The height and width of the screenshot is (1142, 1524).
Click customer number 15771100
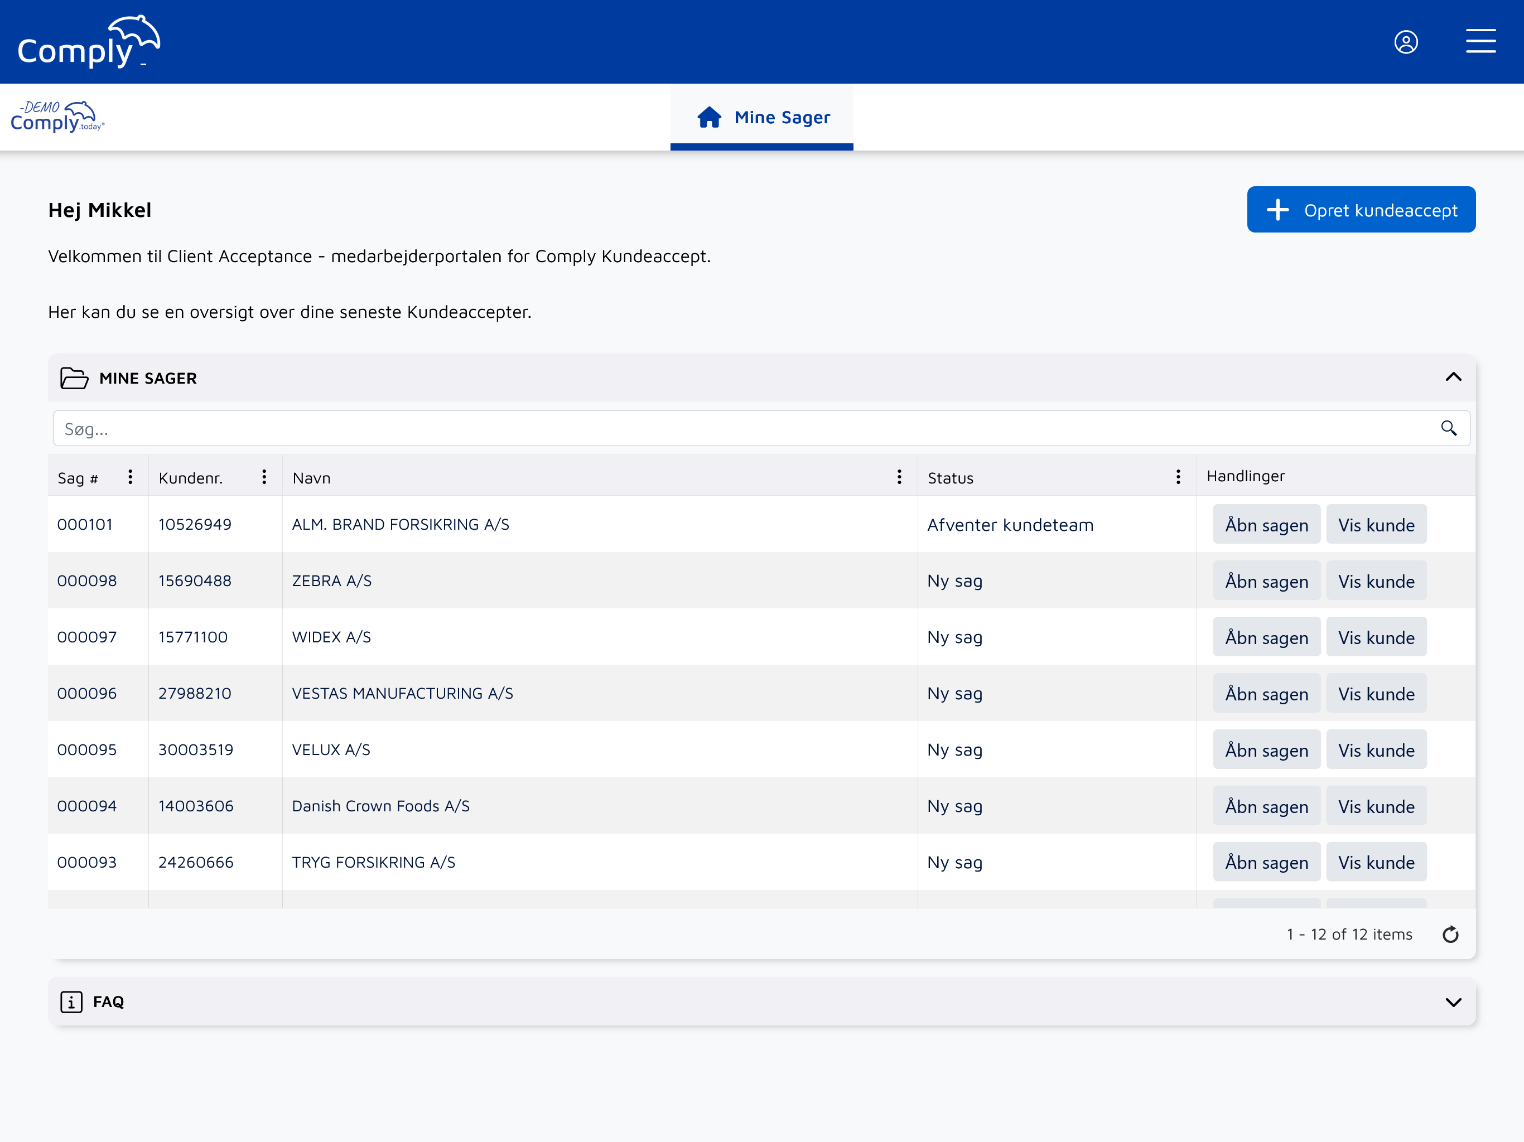pos(193,637)
